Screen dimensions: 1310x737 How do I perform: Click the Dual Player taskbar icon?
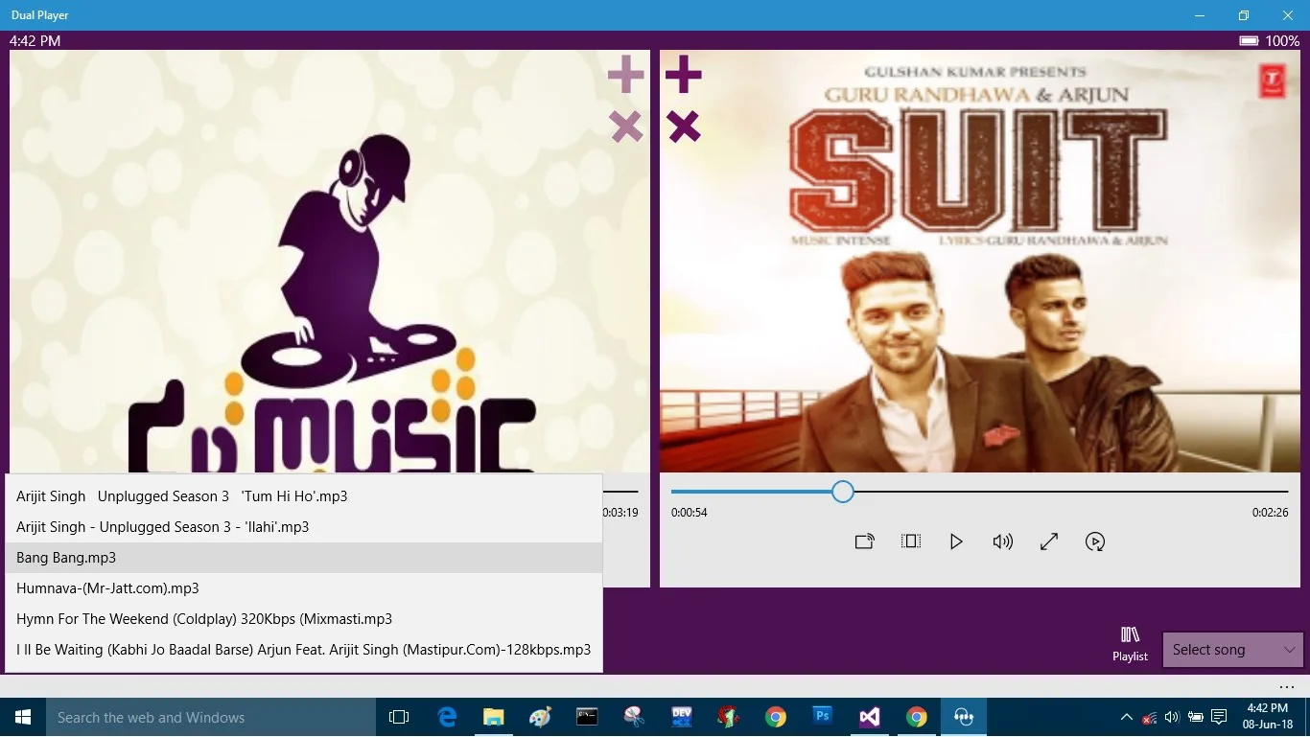click(964, 717)
